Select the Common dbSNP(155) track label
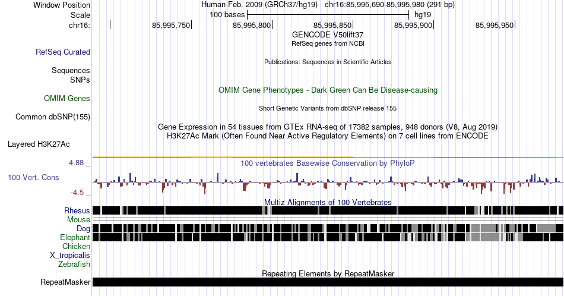564x296 pixels. point(53,116)
